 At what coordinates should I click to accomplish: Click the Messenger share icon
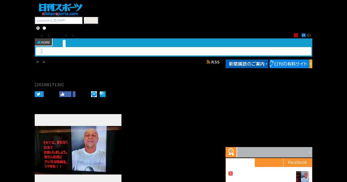click(x=94, y=94)
